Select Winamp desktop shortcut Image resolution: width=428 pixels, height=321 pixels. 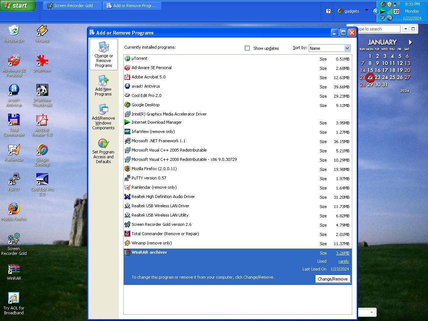42,33
